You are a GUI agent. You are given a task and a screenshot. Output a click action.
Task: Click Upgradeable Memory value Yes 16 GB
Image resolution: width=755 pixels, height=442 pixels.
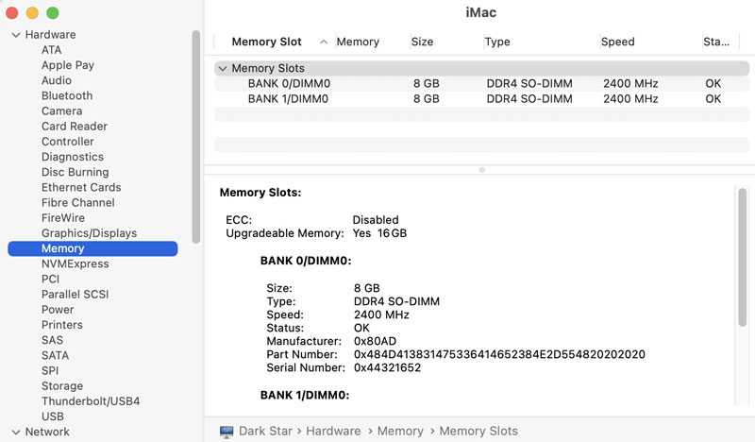pos(379,234)
